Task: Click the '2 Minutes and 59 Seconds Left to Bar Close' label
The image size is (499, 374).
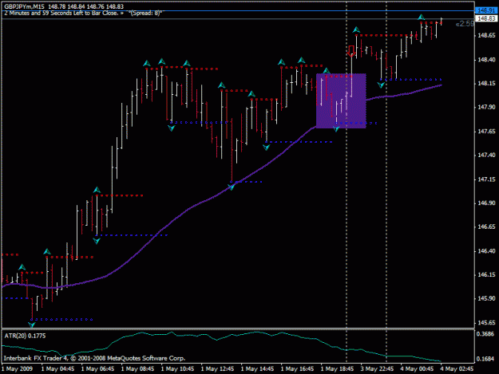Action: [x=61, y=14]
